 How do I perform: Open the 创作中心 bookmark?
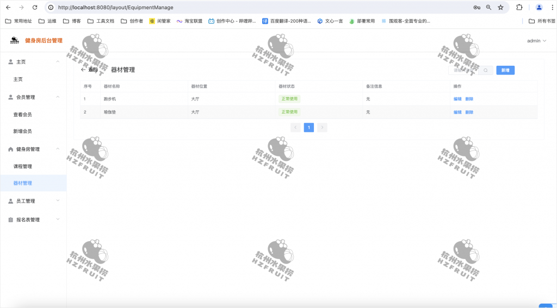click(232, 21)
